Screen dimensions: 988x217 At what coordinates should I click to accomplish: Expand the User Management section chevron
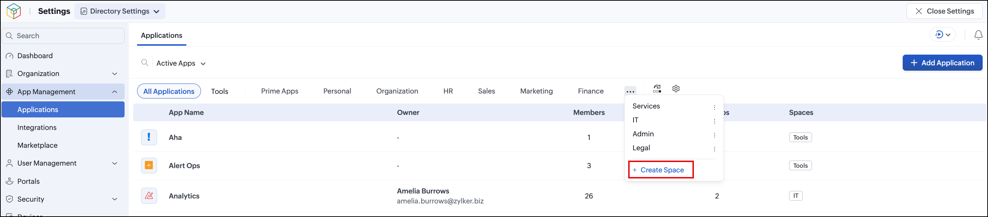point(115,163)
